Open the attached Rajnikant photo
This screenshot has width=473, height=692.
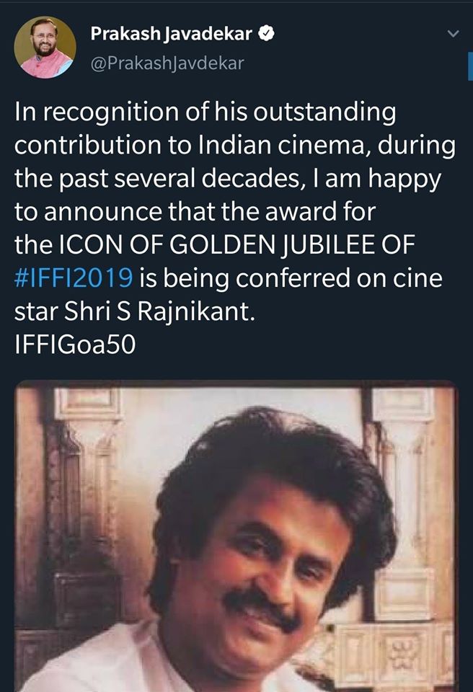(x=236, y=536)
